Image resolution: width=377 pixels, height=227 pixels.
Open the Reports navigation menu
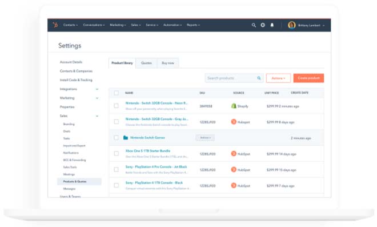pos(193,25)
